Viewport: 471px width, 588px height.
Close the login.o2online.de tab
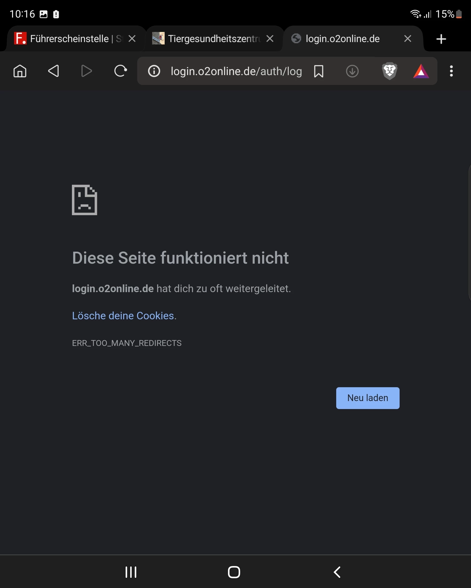click(408, 39)
